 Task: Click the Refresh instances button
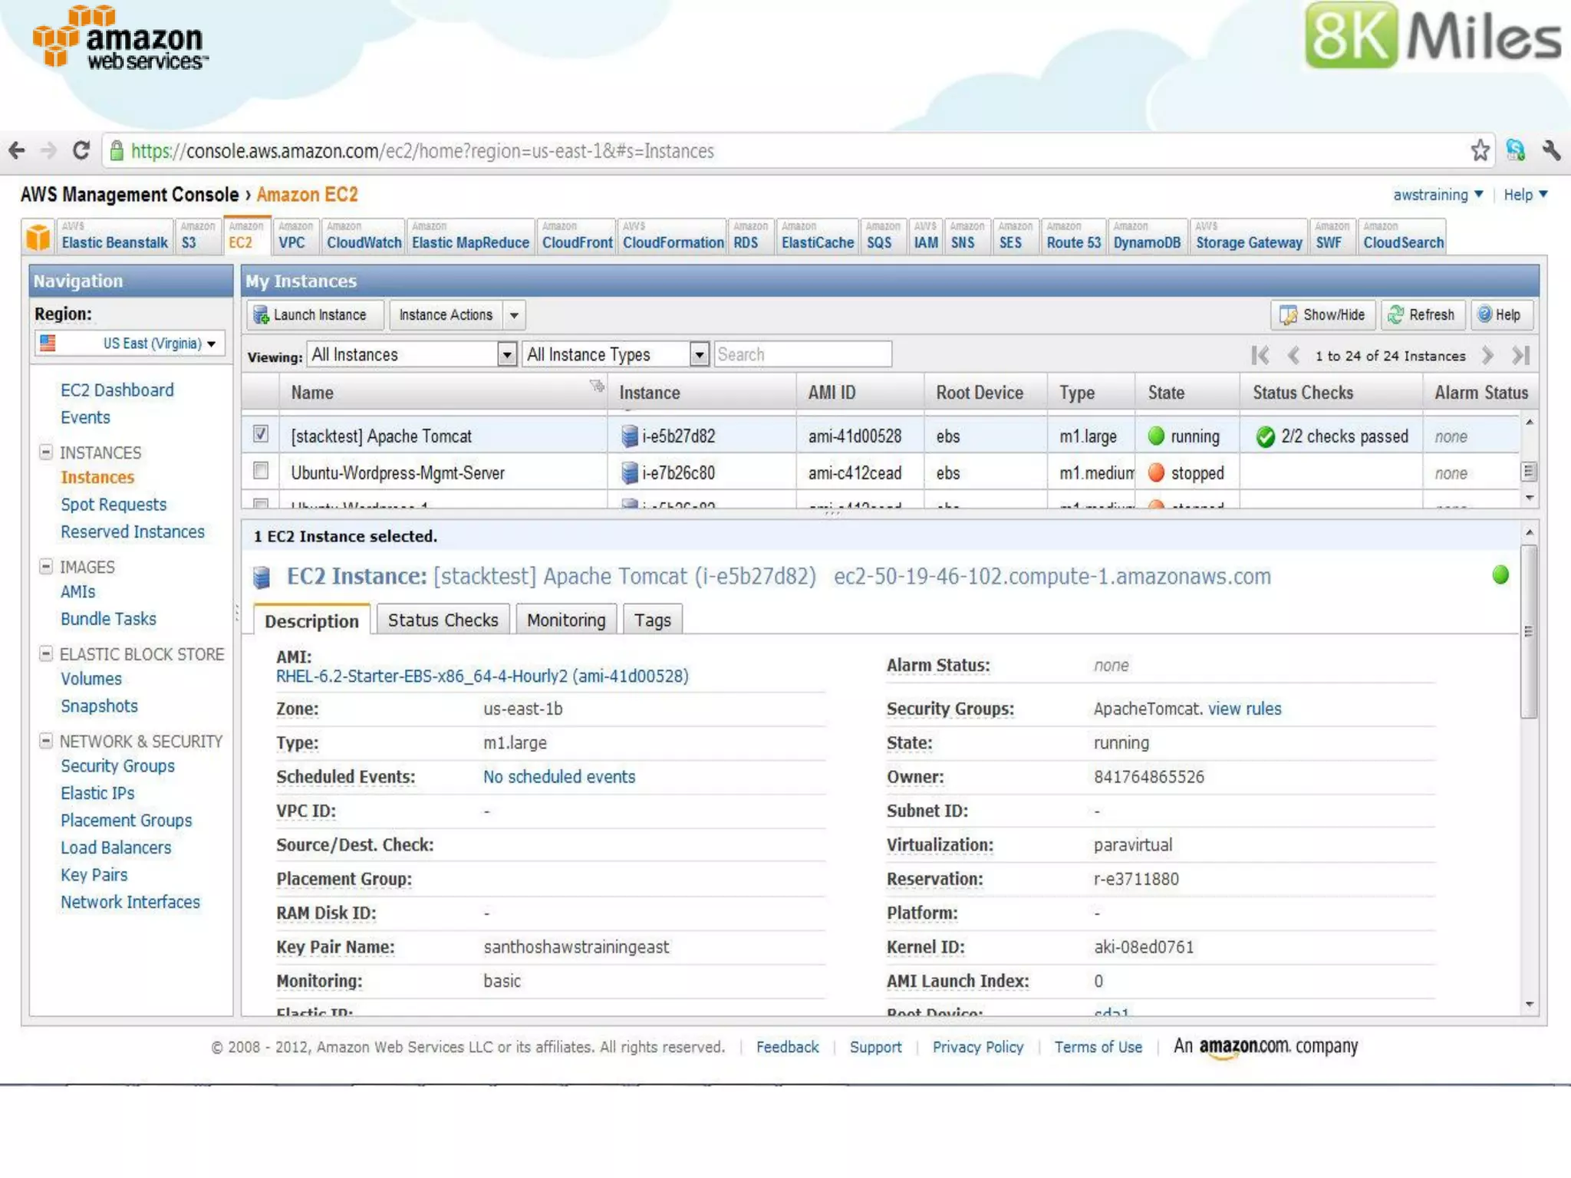tap(1422, 314)
